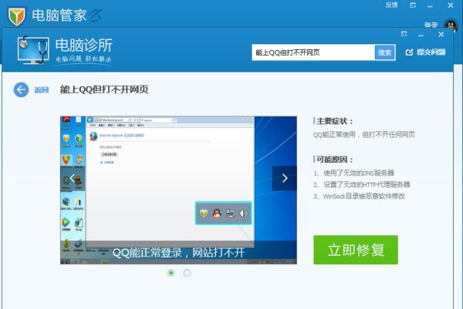
Task: Minimize the 电脑诊所 window
Action: click(421, 35)
